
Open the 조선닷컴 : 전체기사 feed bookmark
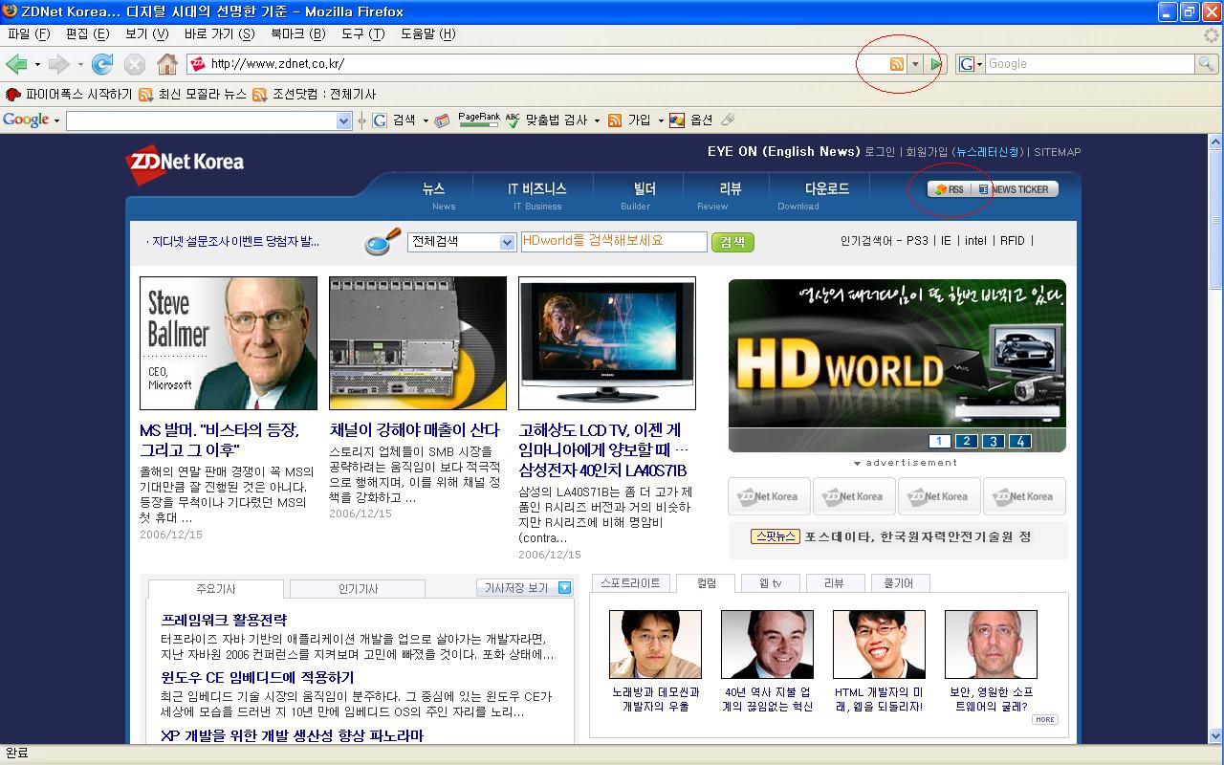tap(315, 95)
